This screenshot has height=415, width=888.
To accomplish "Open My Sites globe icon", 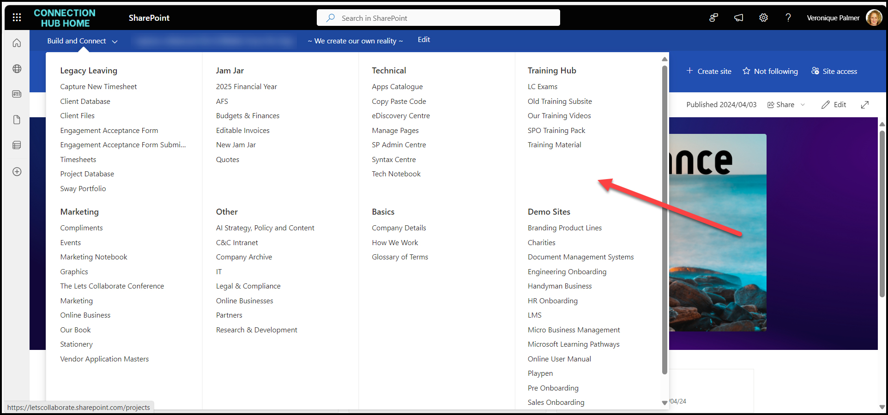I will point(17,69).
